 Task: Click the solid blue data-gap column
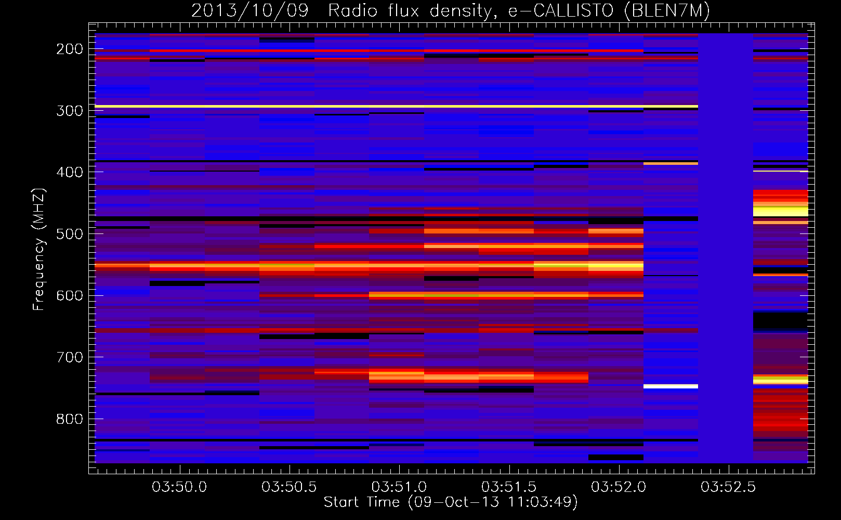tap(726, 248)
